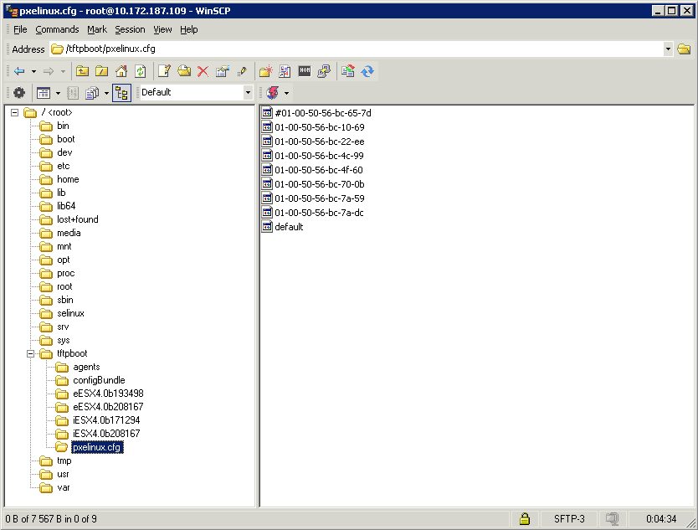Open view style dropdown arrow
The image size is (698, 530).
click(58, 93)
